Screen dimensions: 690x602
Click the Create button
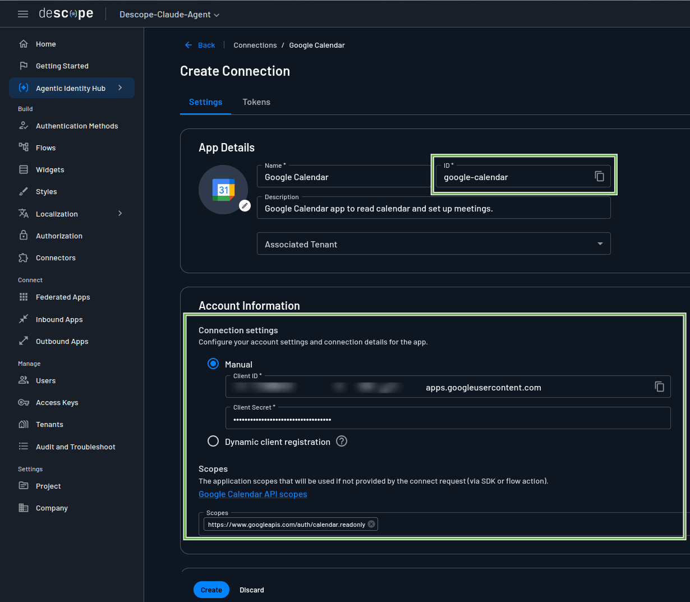point(211,590)
